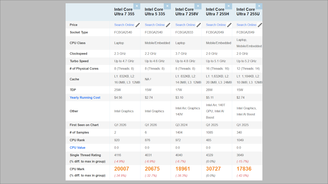Follow Search Online link under Core Ultra 7 258V
The width and height of the screenshot is (328, 184).
pyautogui.click(x=185, y=25)
